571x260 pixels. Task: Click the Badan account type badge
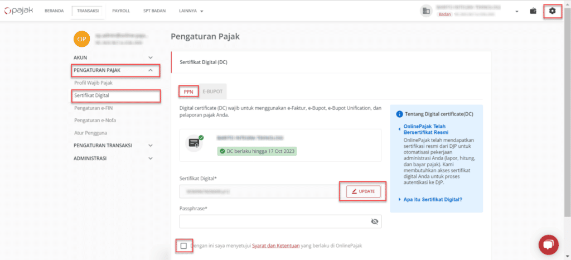(x=444, y=15)
